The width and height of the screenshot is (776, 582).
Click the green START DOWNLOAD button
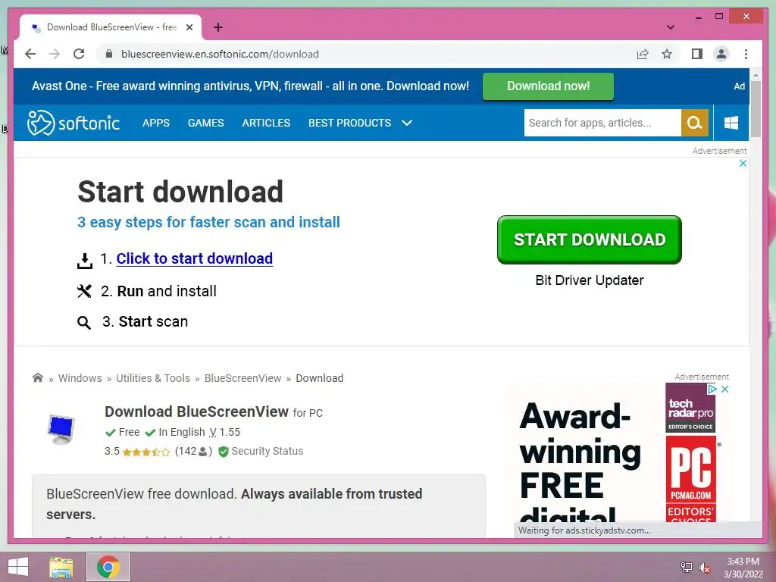pos(590,239)
